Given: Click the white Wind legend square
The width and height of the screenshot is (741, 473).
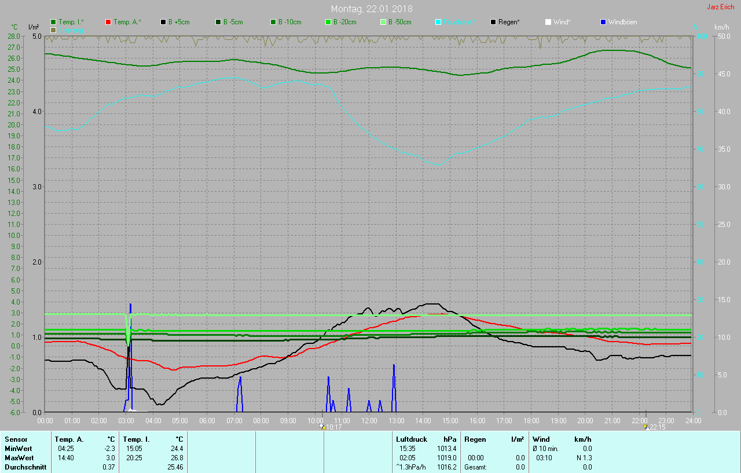Looking at the screenshot, I should coord(548,22).
